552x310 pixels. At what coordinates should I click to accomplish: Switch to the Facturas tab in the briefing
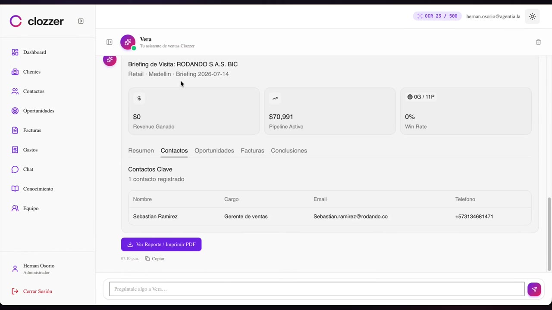tap(252, 151)
